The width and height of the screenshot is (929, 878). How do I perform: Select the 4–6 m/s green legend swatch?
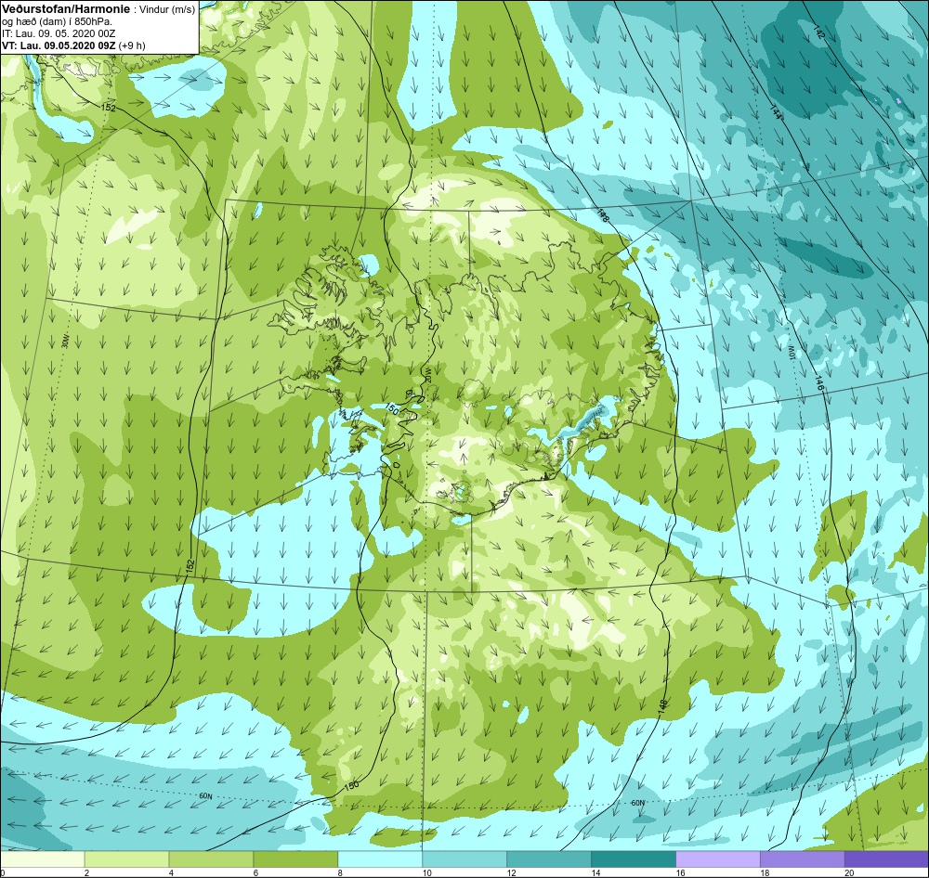(211, 859)
